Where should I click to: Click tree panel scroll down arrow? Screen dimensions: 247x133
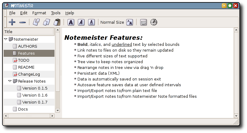[x=58, y=111]
